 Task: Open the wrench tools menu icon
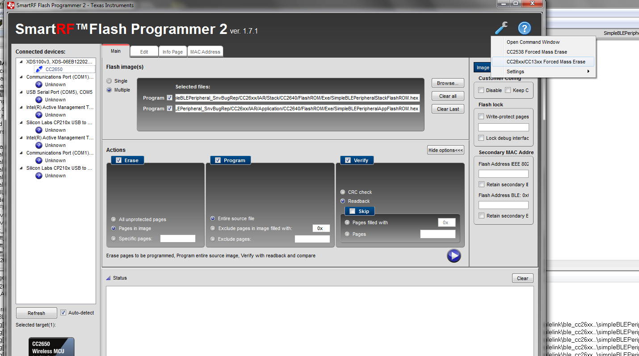click(501, 28)
